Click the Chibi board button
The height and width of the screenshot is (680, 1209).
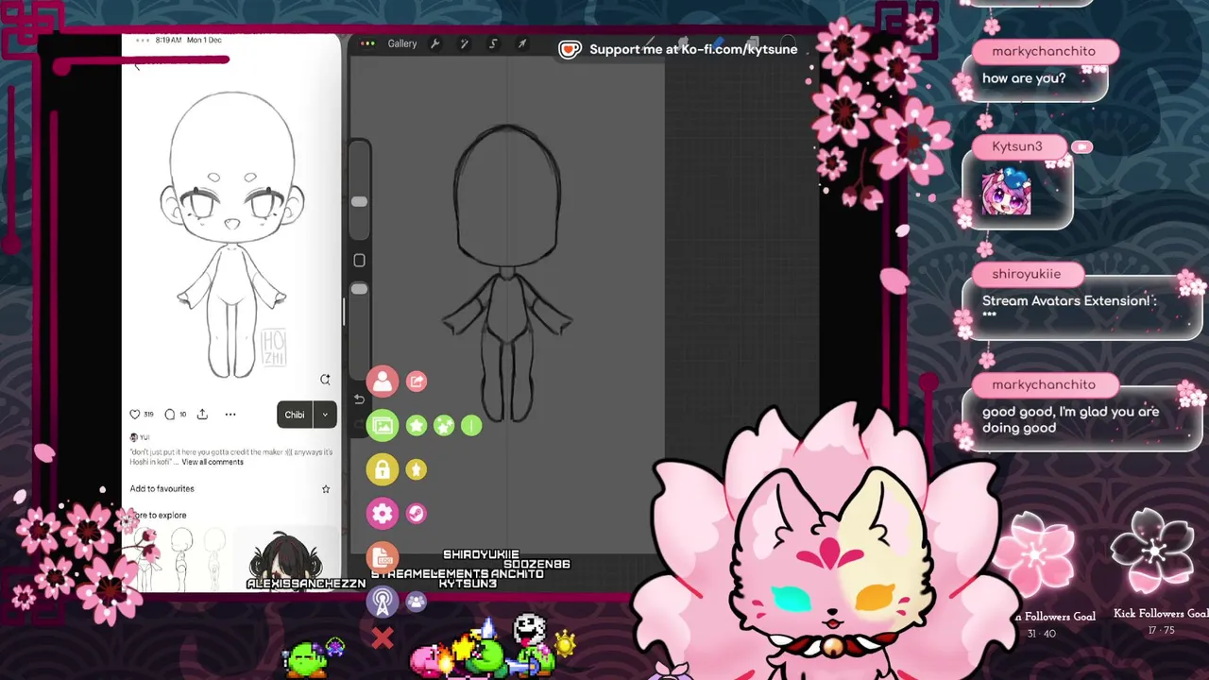point(295,415)
